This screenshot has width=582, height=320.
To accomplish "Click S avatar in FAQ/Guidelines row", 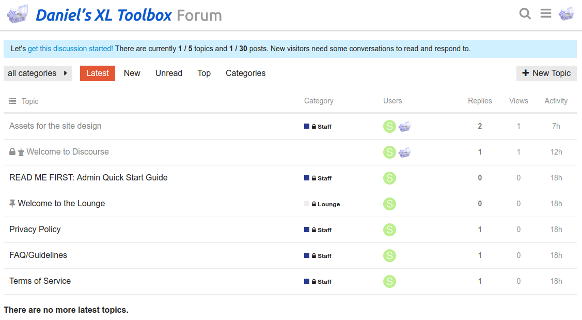I will pos(389,255).
